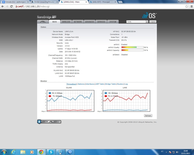Viewport: 194px width, 155px height.
Task: Click the network tray icon
Action: (174, 152)
